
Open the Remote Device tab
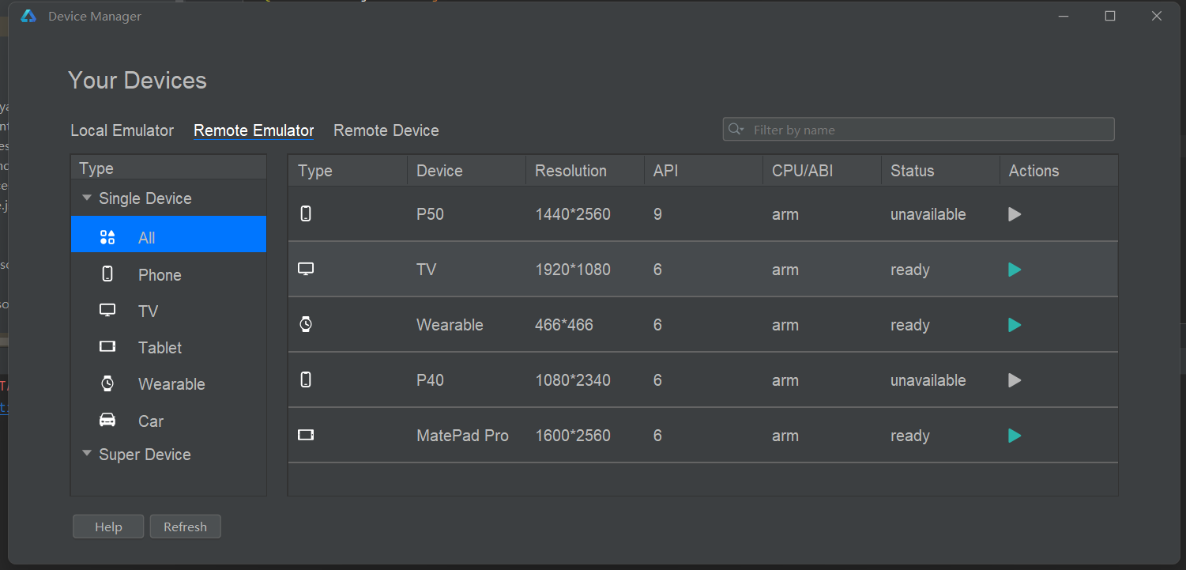386,130
